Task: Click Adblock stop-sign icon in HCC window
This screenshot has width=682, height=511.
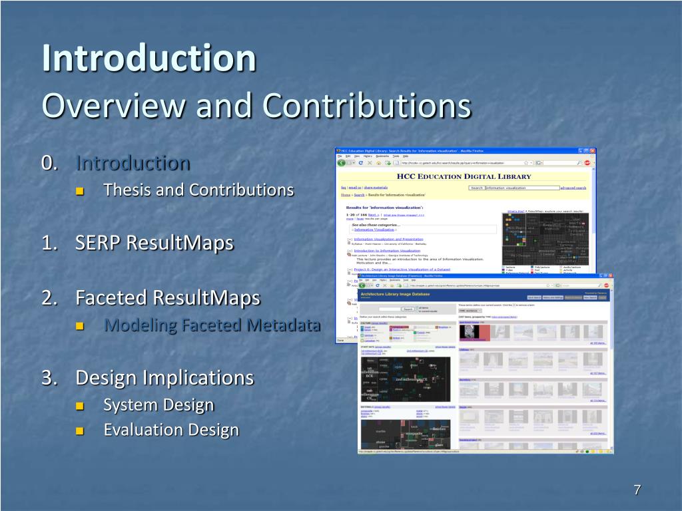Action: click(587, 163)
